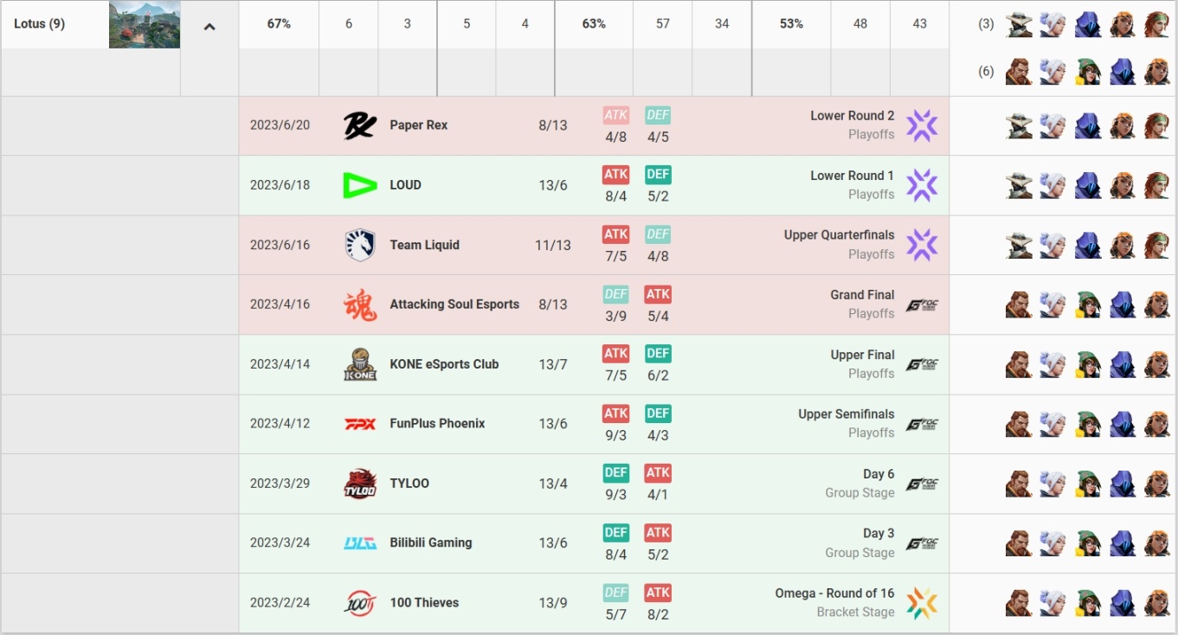Click the KONE eSports Club logo
Viewport: 1178px width, 635px height.
[x=360, y=364]
